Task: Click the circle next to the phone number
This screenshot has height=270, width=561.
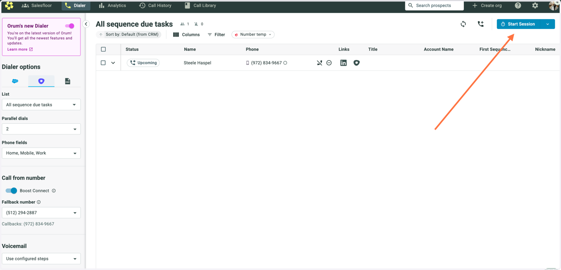Action: point(285,63)
